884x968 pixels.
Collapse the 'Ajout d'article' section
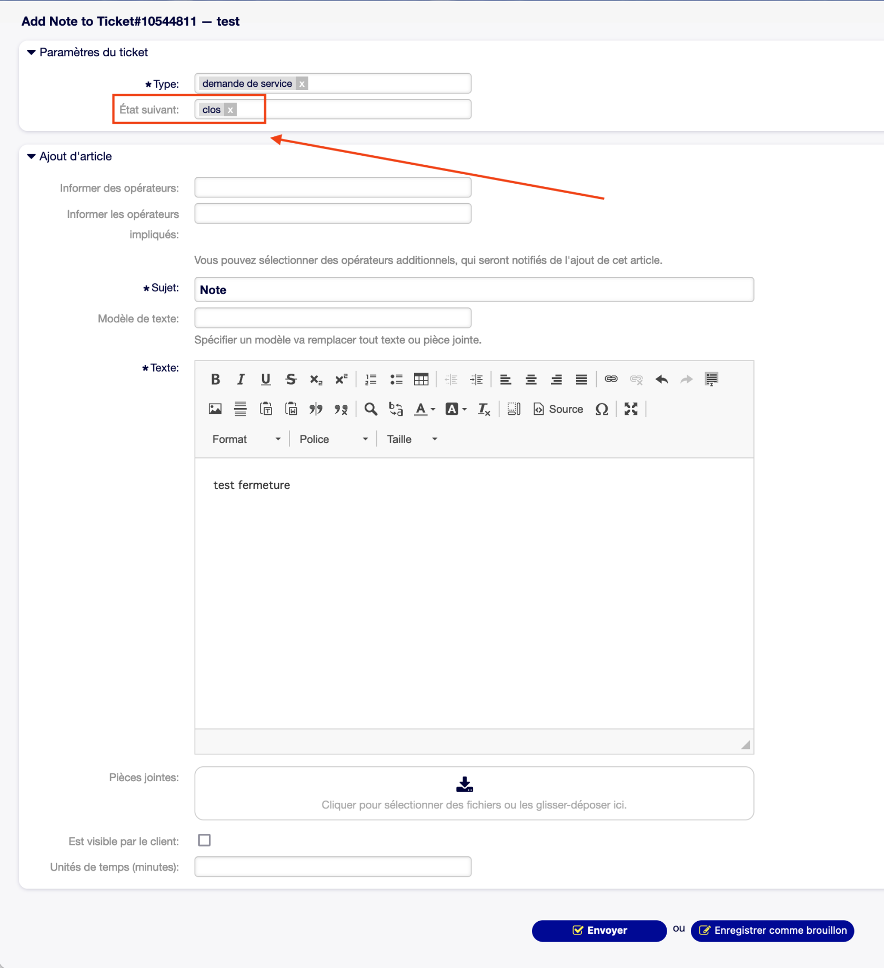point(32,156)
